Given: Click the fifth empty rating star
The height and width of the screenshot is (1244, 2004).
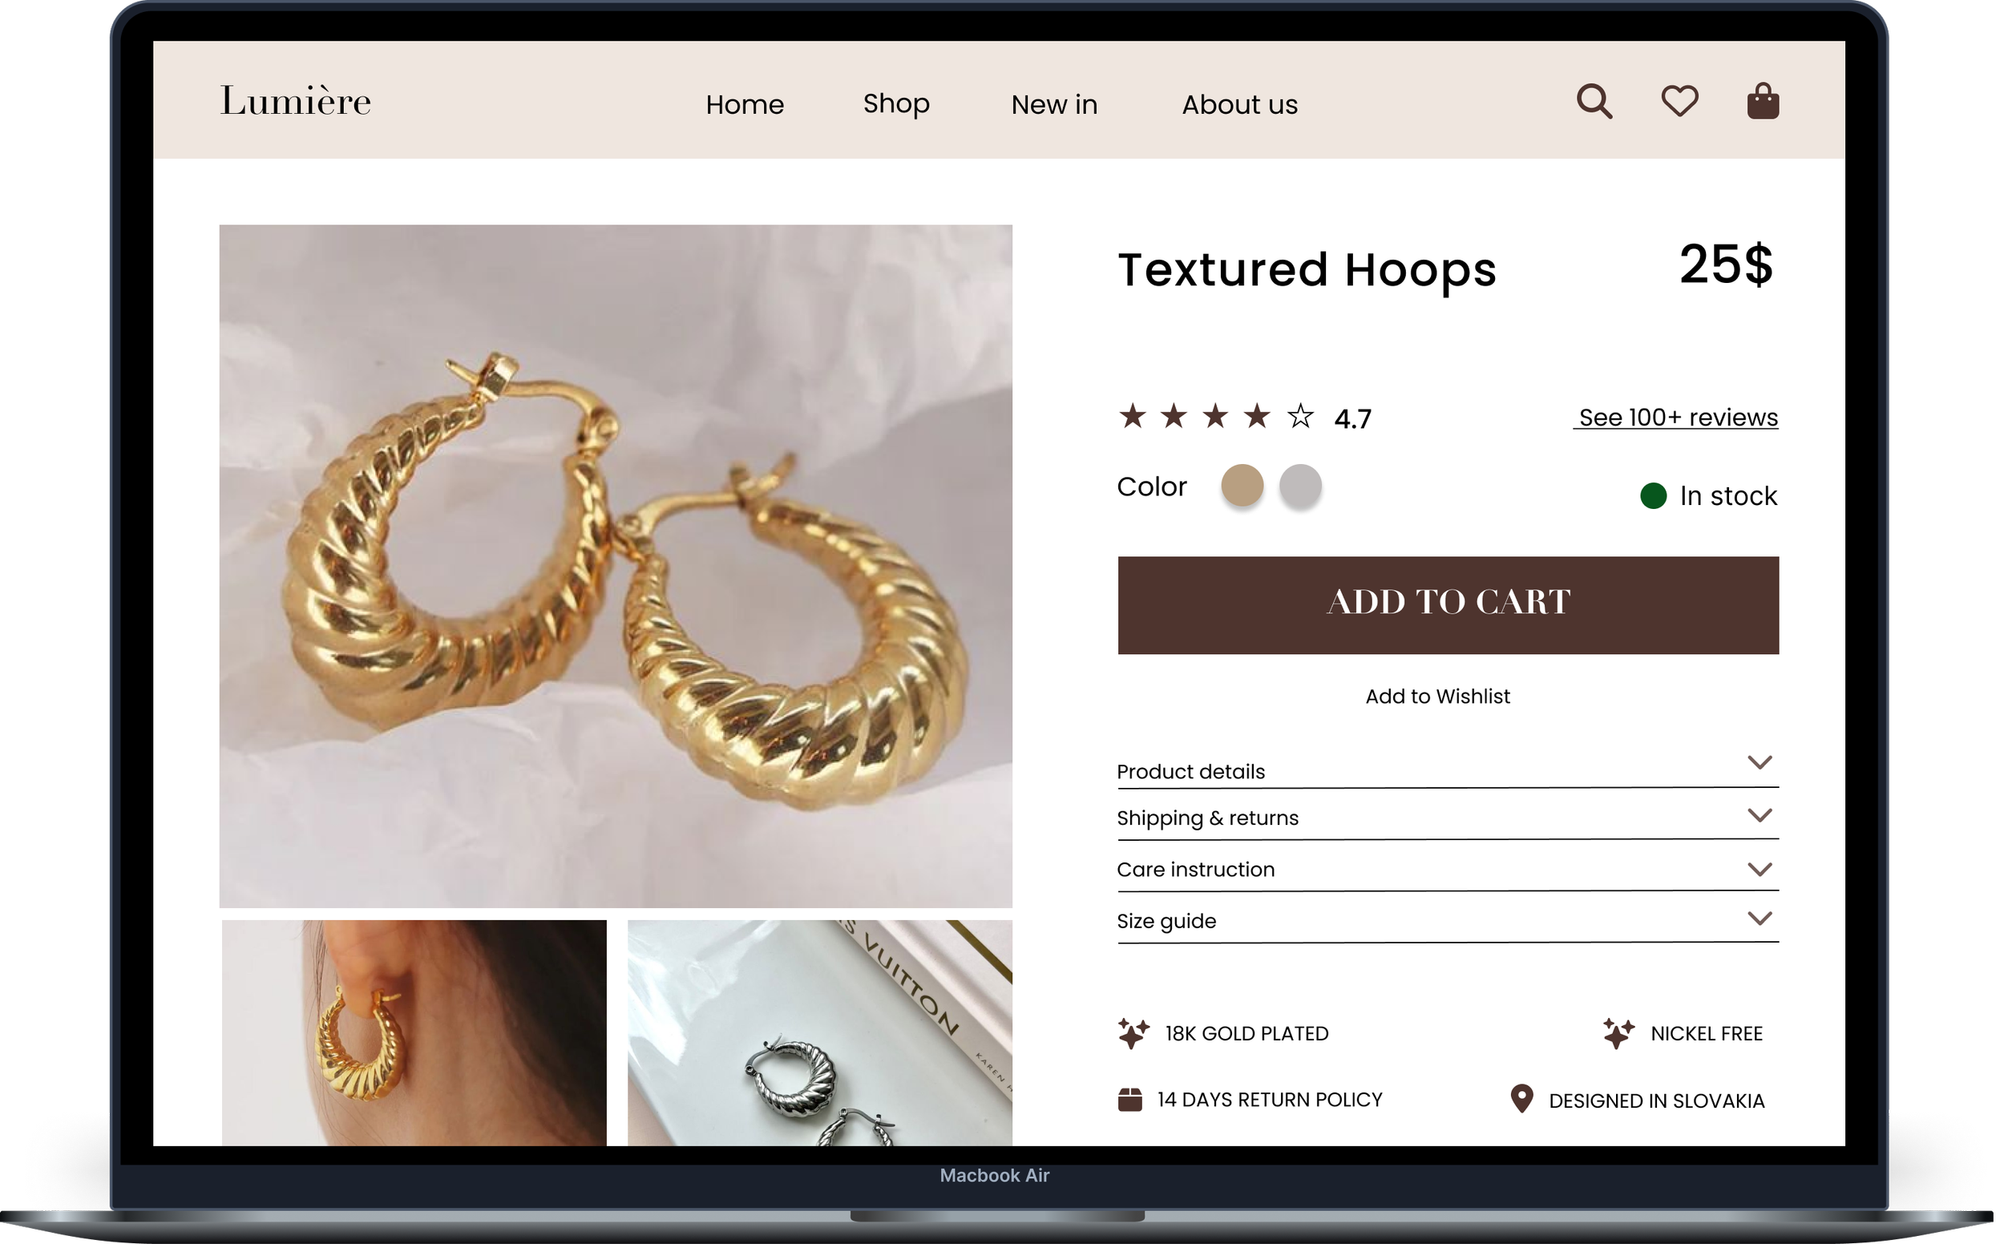Looking at the screenshot, I should click(1300, 416).
